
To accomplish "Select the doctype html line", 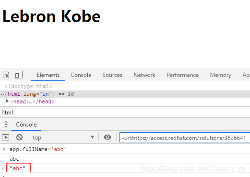I will click(x=28, y=86).
